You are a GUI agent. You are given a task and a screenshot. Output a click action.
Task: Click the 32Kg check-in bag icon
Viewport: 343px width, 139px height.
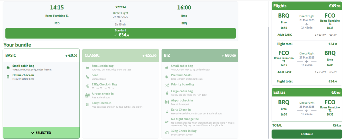tap(167, 132)
